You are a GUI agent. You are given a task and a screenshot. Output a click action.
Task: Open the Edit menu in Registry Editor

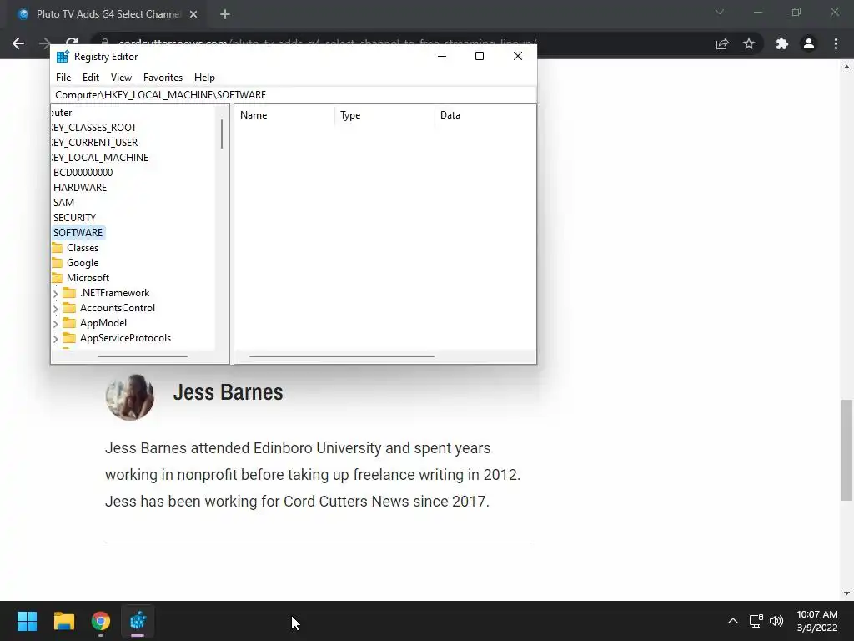coord(90,78)
